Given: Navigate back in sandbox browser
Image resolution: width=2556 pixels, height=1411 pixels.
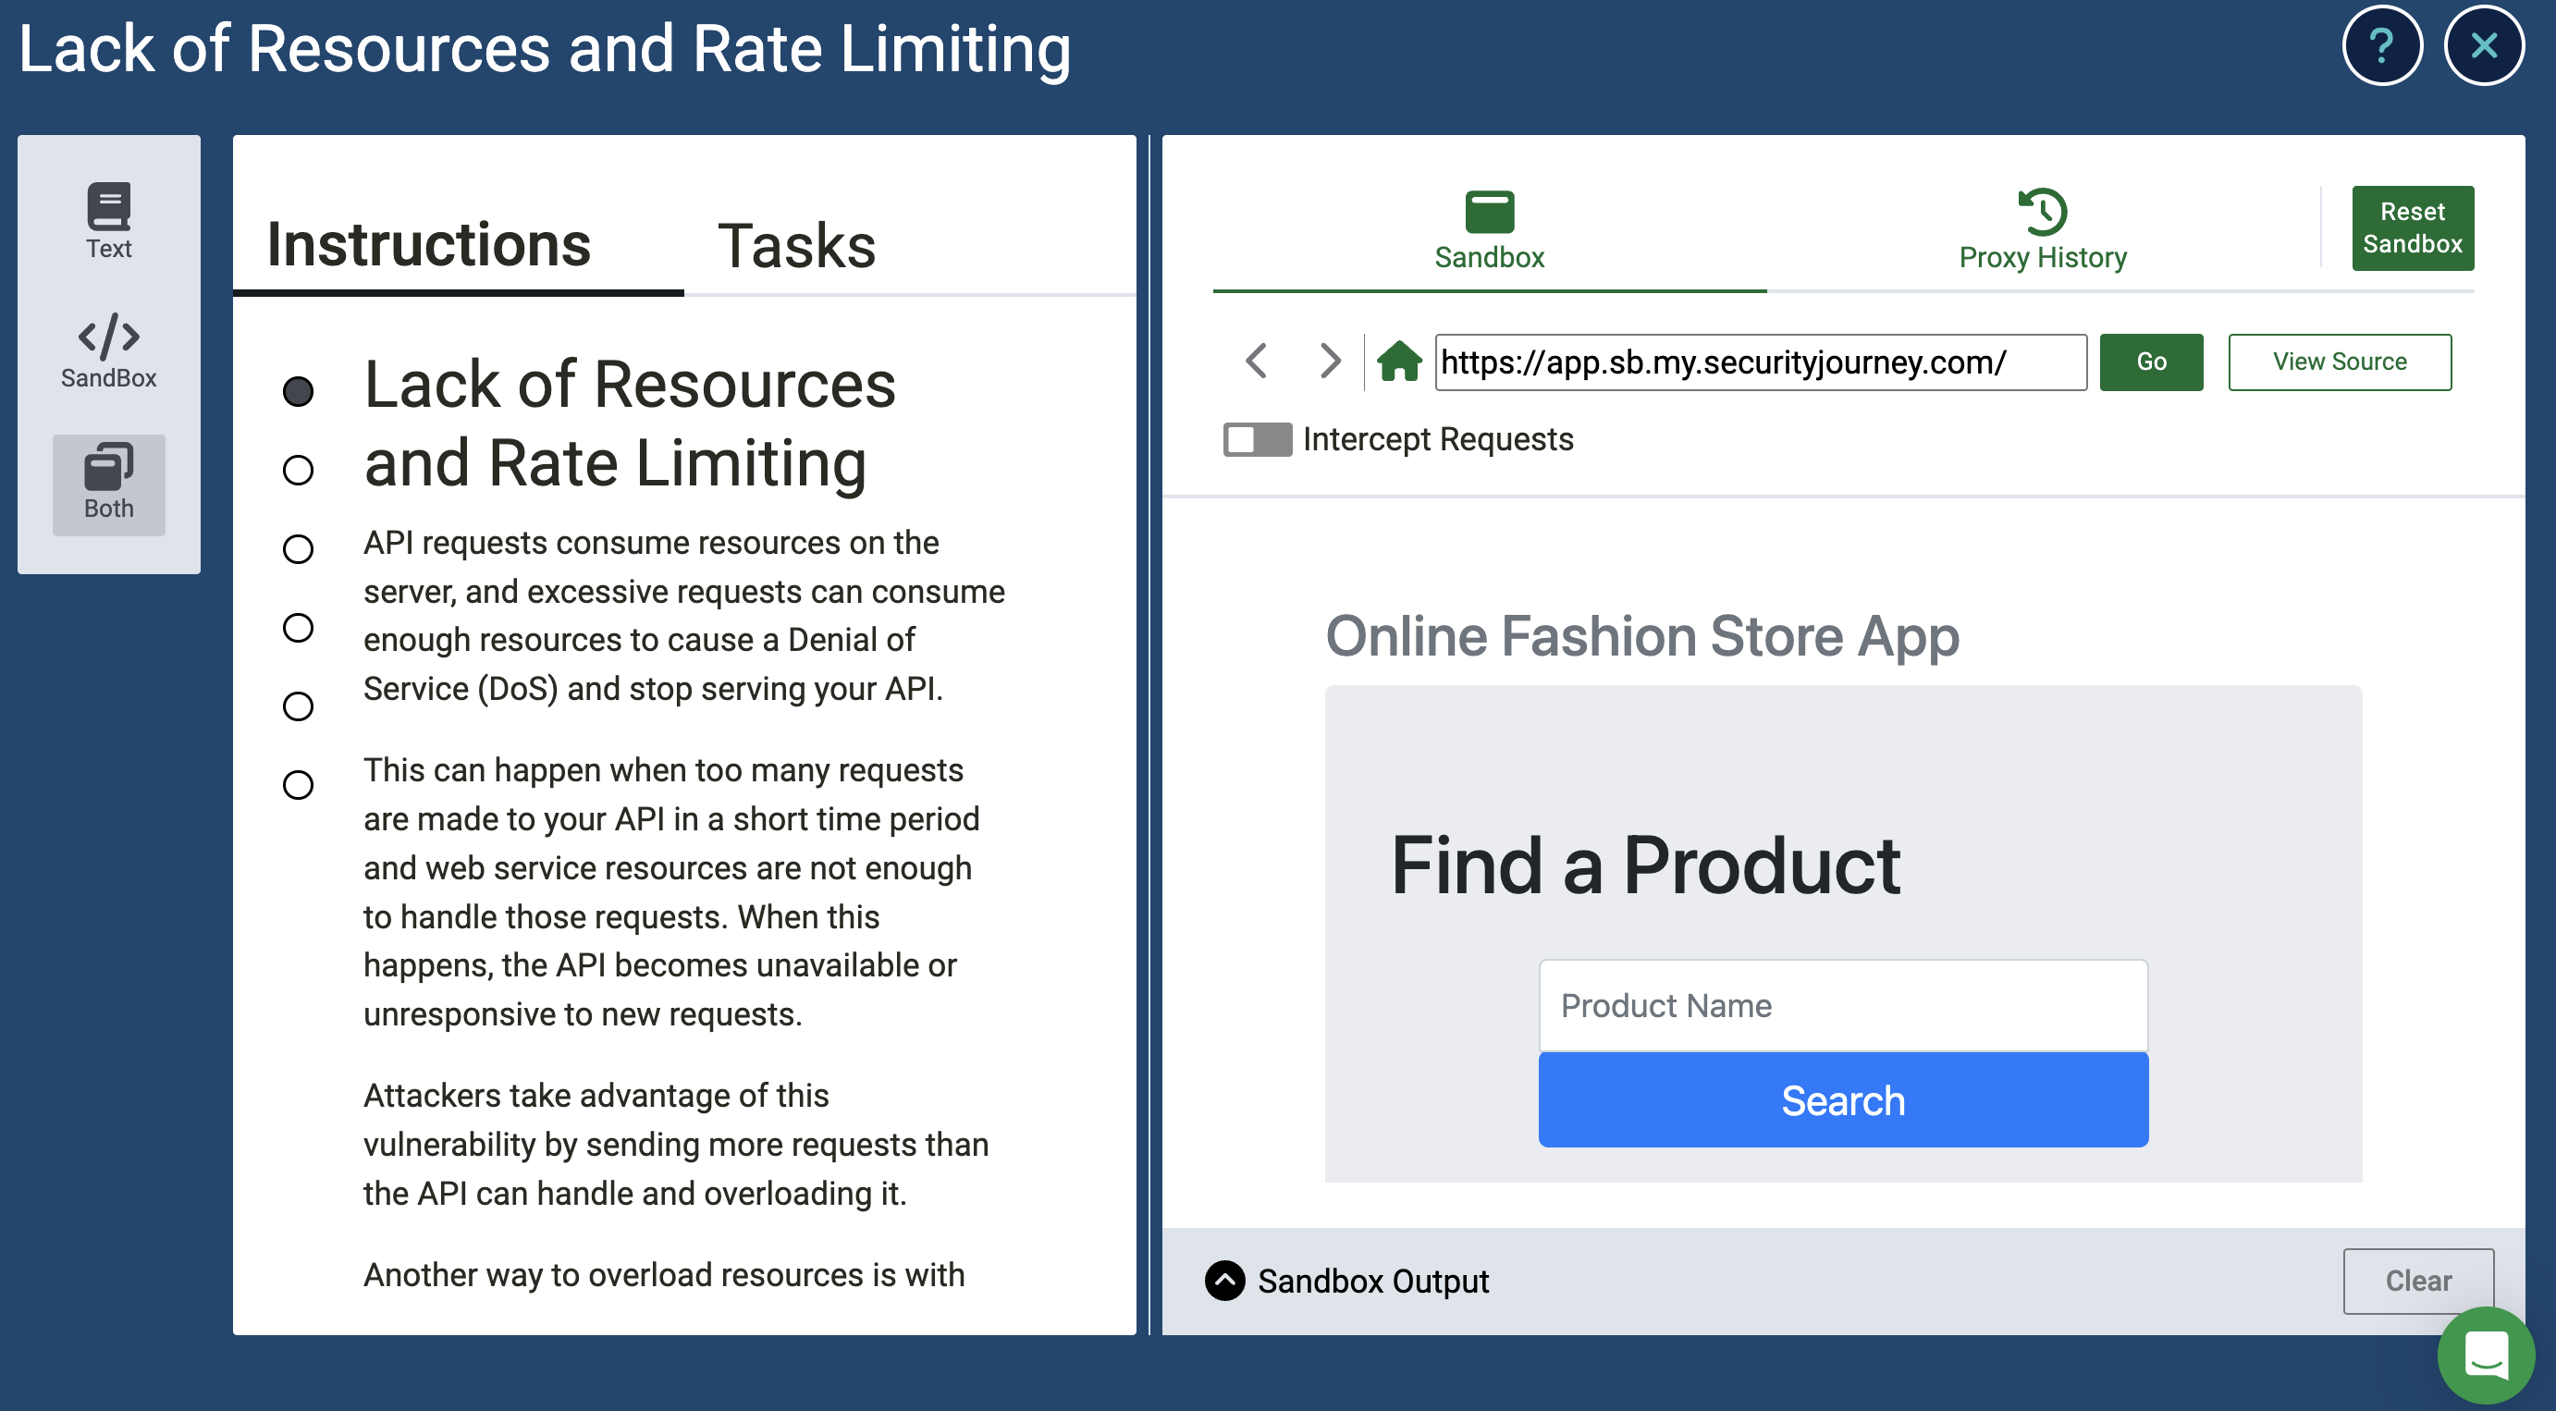Looking at the screenshot, I should pyautogui.click(x=1256, y=362).
